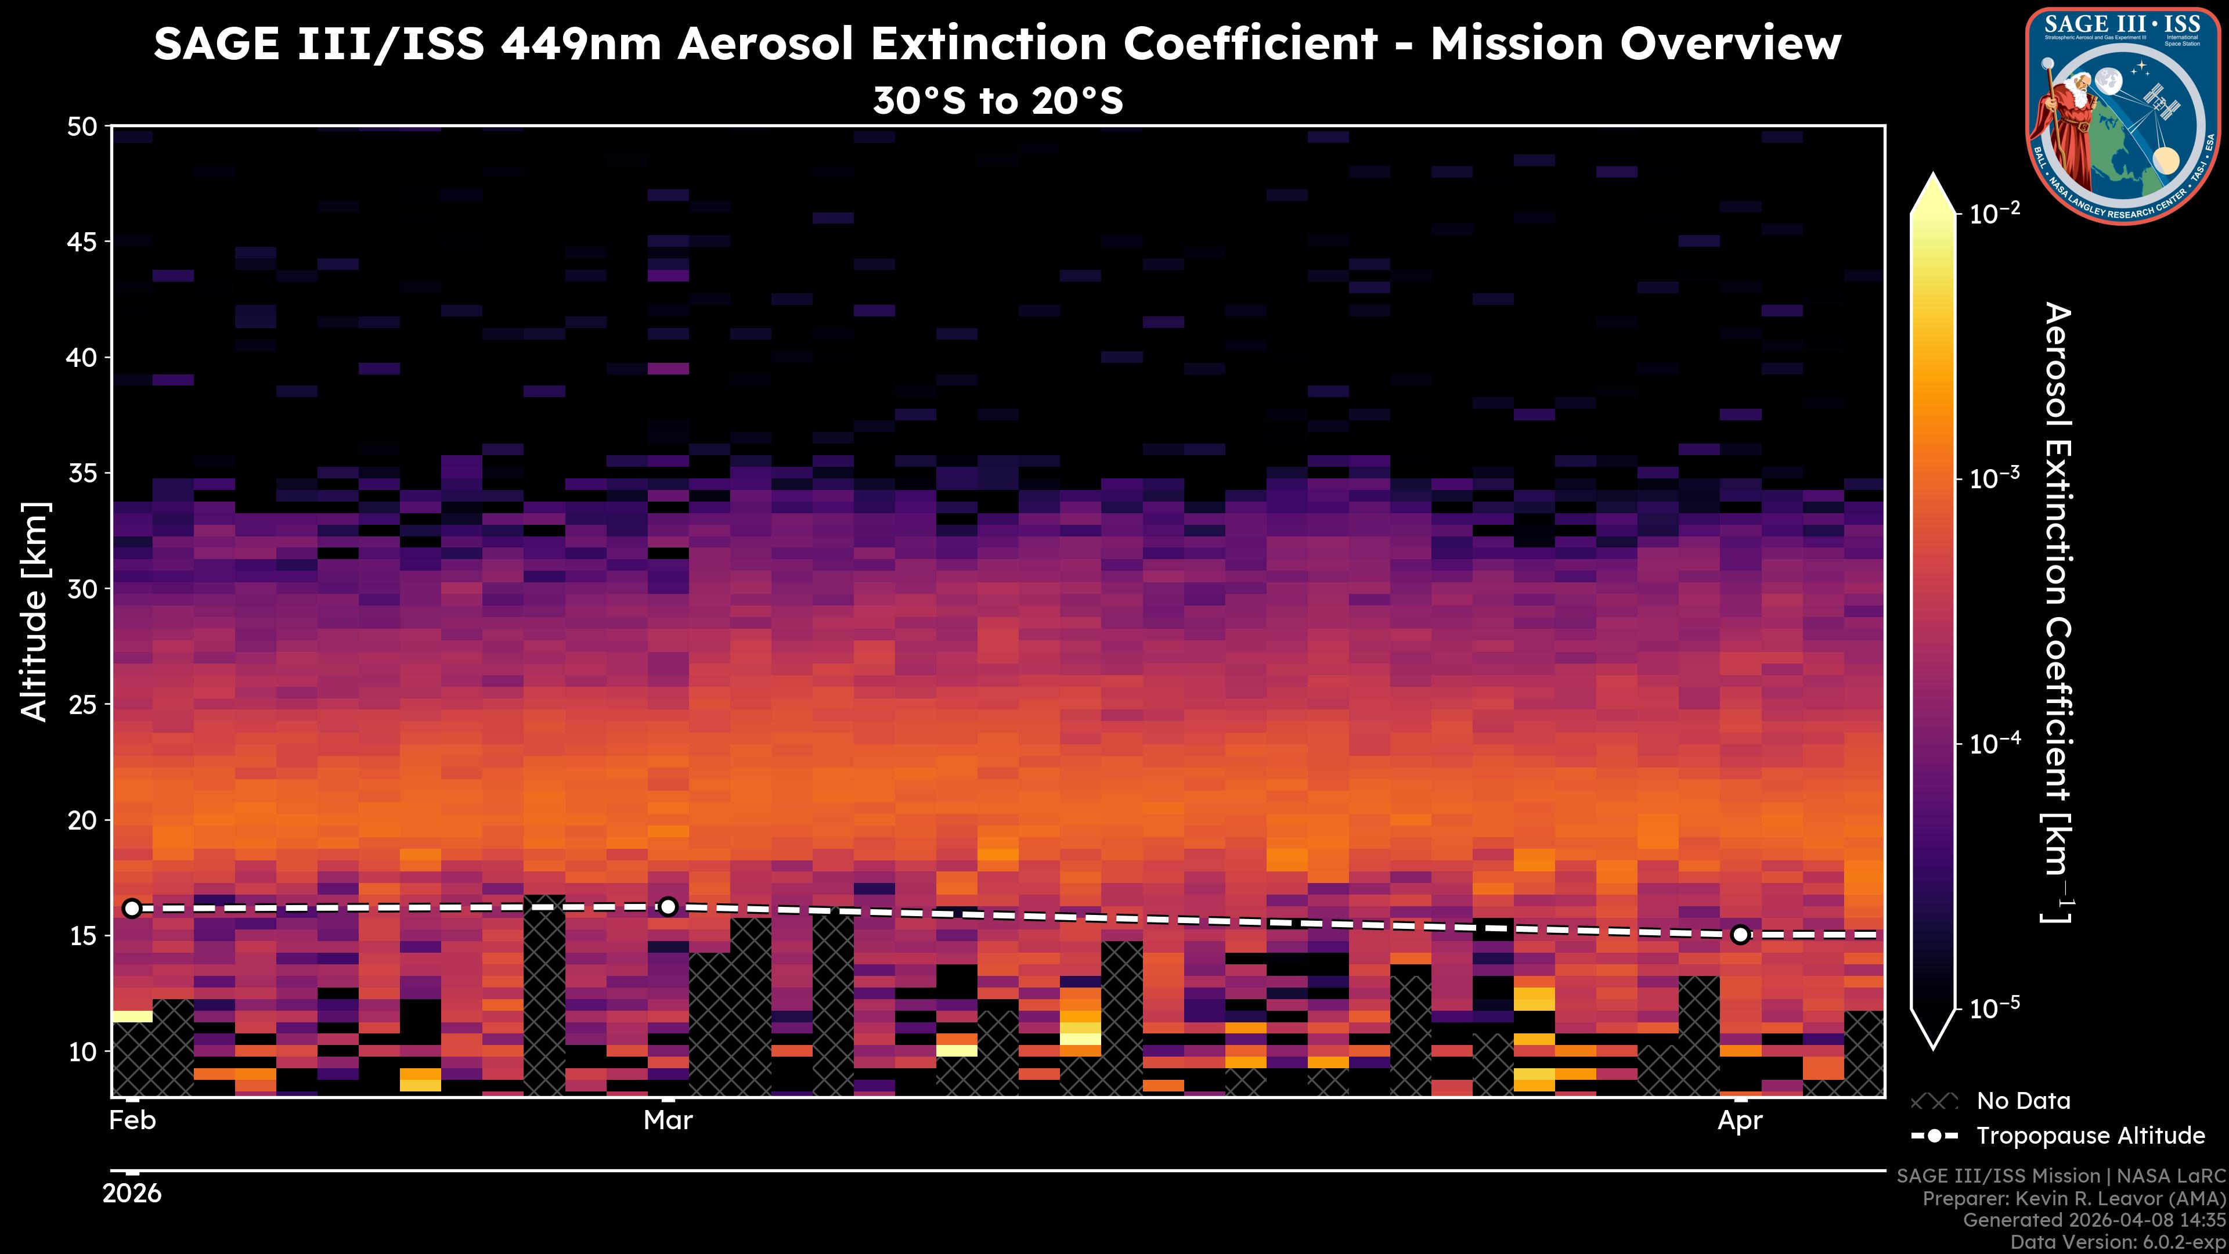
Task: Click the Feb x-axis tick label
Action: [x=132, y=1120]
